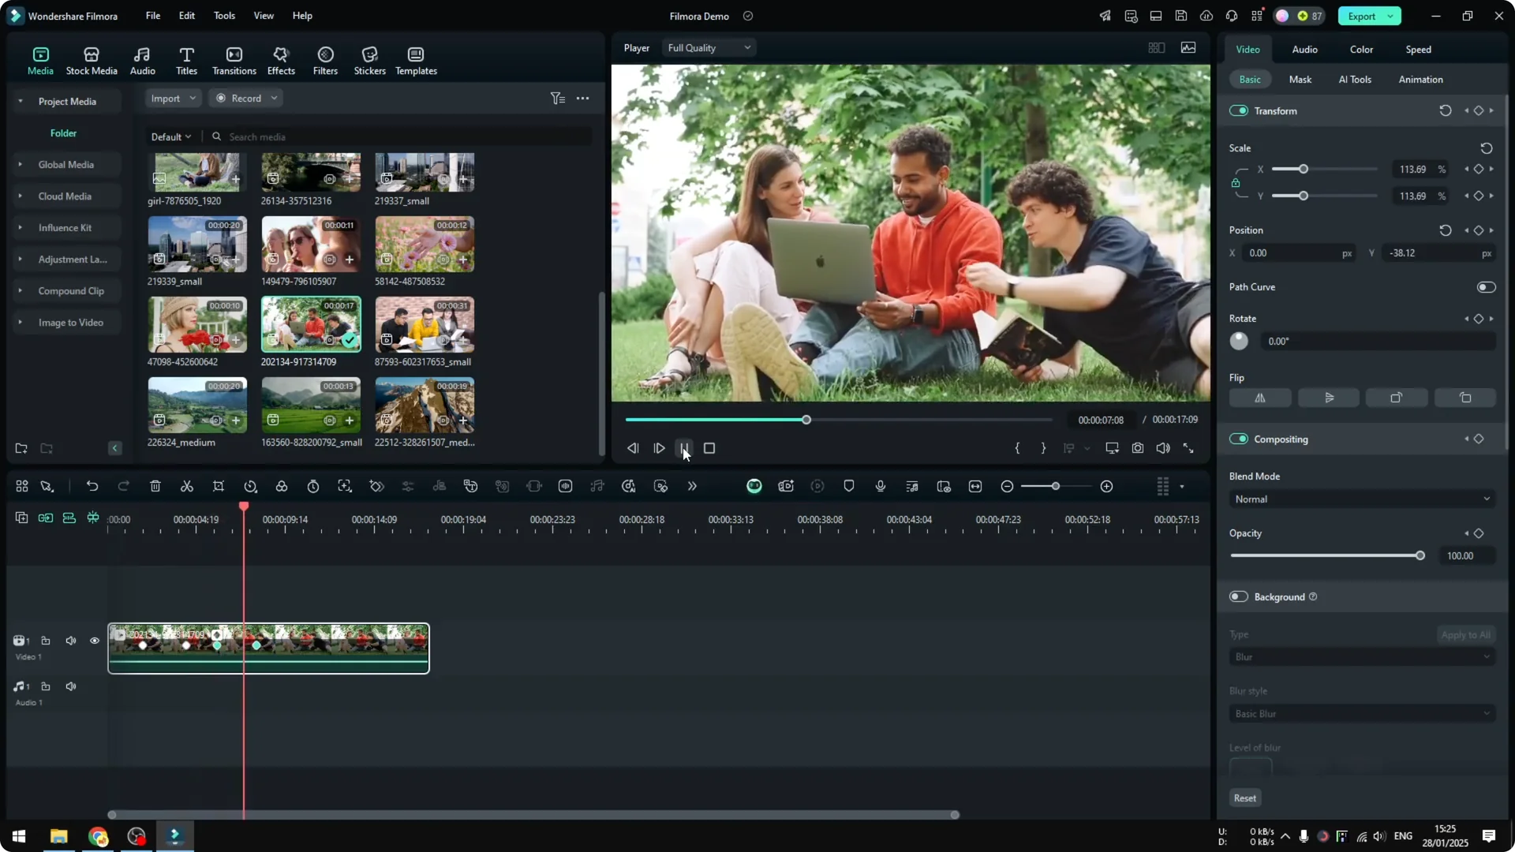This screenshot has width=1515, height=852.
Task: Open the Blend Mode dropdown showing Normal
Action: pos(1360,499)
